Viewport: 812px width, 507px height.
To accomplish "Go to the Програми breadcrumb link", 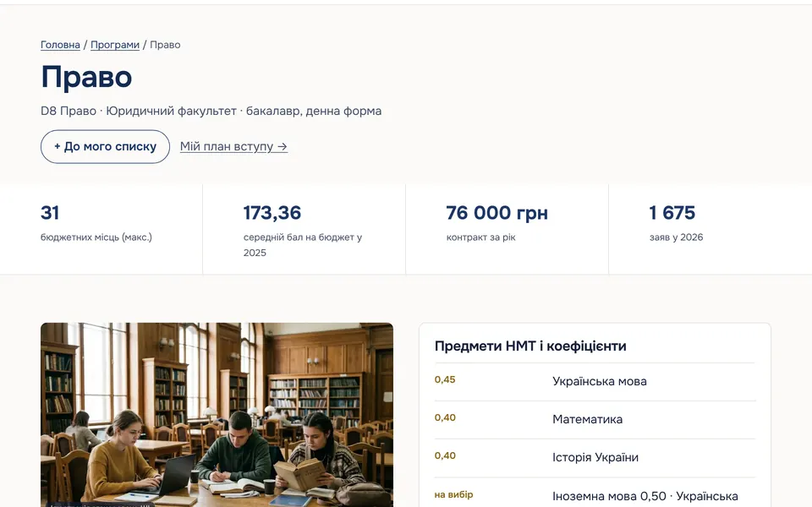I will tap(115, 45).
